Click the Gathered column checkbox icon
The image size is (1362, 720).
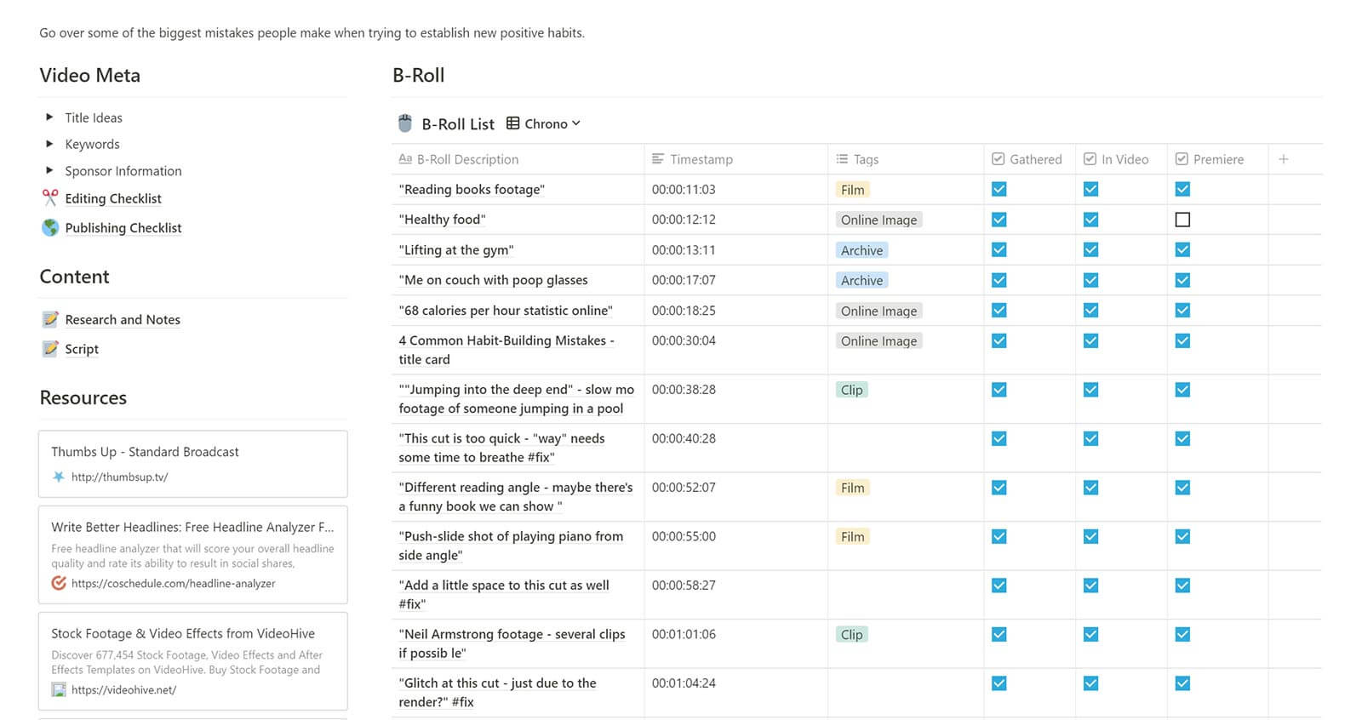tap(999, 159)
